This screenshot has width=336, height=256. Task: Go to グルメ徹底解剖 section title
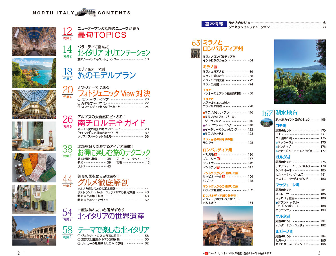click(103, 183)
